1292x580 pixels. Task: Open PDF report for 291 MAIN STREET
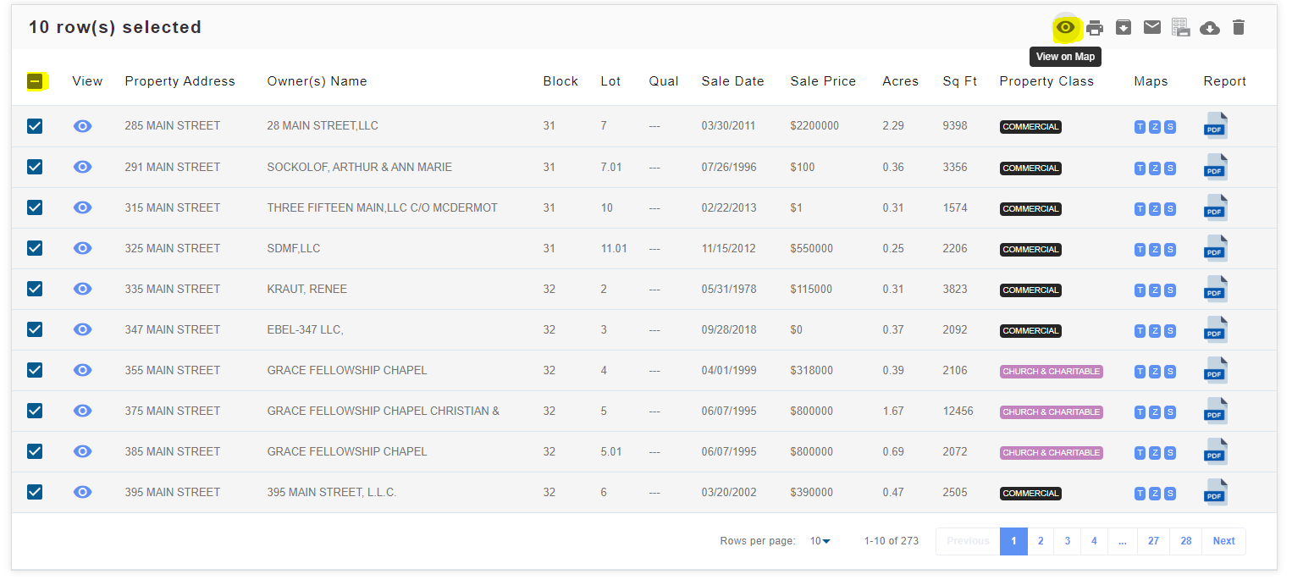[x=1215, y=167]
